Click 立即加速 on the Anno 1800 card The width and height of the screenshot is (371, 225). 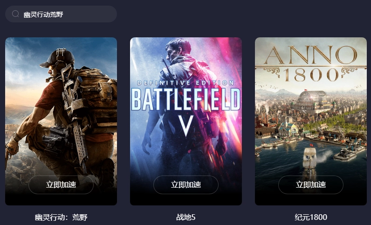pos(311,185)
